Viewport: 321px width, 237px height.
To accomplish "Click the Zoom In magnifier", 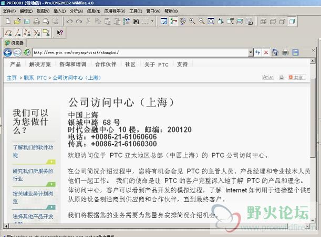I will pyautogui.click(x=192, y=21).
